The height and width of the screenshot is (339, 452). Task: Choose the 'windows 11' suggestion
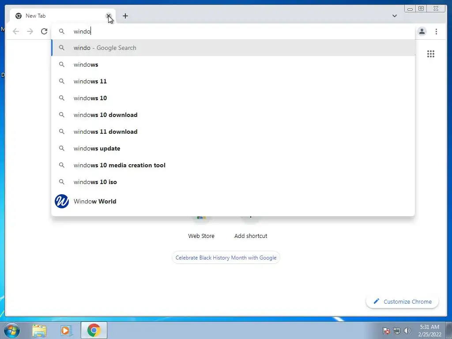point(233,81)
